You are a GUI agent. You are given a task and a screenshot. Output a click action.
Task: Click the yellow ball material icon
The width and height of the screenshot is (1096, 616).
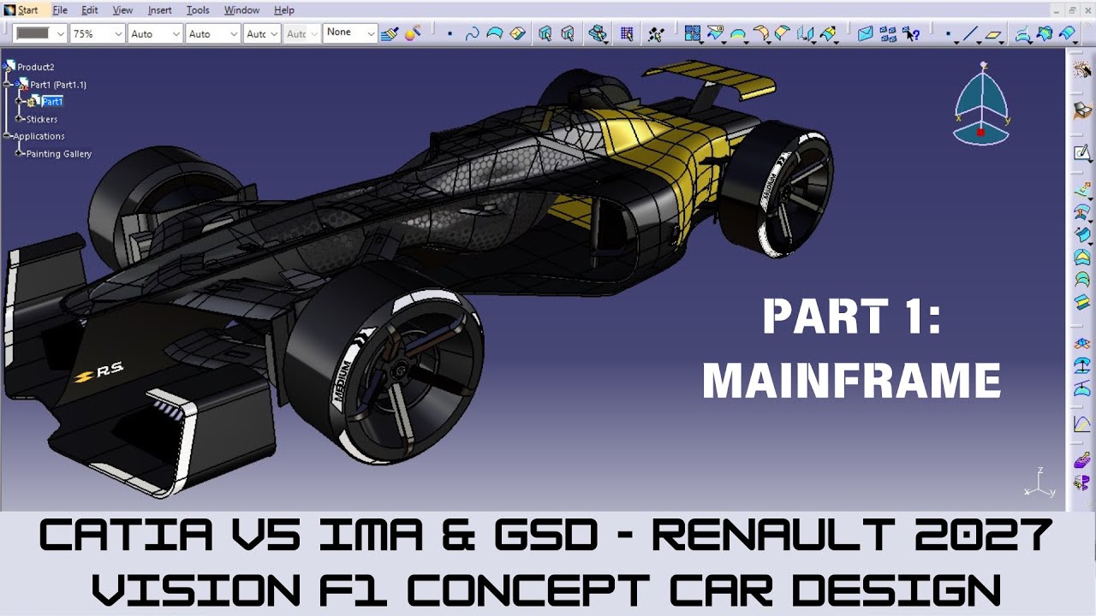click(x=412, y=34)
